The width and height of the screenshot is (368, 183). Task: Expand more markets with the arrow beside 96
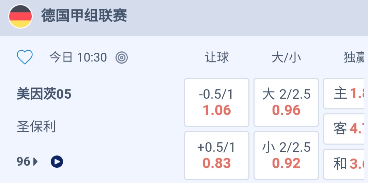point(36,162)
